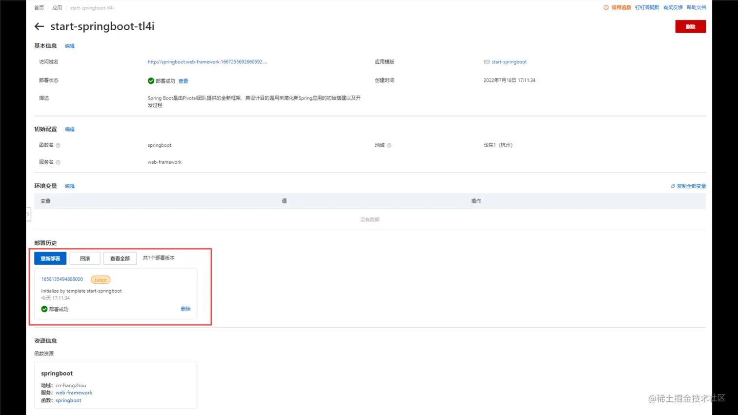Click help icon next to 地域

[x=389, y=145]
